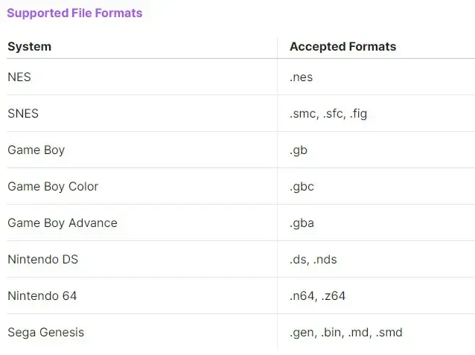Click the NES system cell
This screenshot has height=355, width=475.
pyautogui.click(x=19, y=77)
